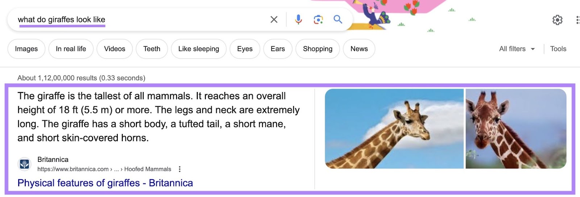The width and height of the screenshot is (580, 197).
Task: Expand the All filters dropdown
Action: click(517, 49)
